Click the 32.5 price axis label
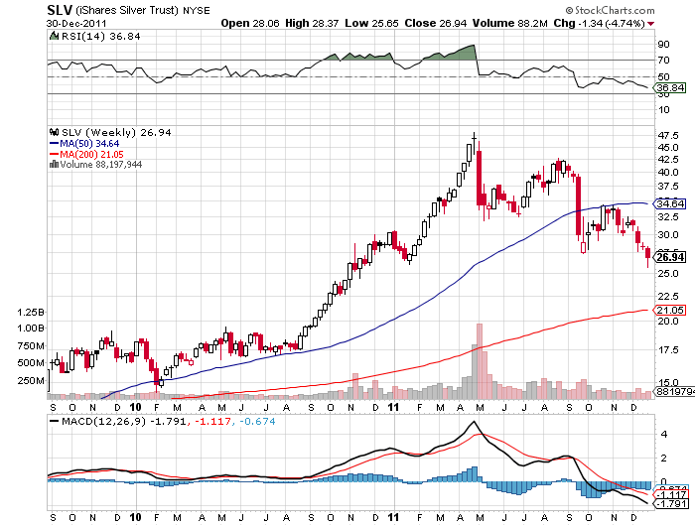695x526 pixels. (x=668, y=216)
